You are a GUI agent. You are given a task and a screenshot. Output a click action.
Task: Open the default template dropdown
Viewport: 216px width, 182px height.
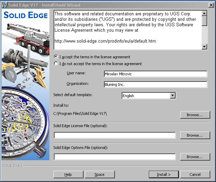[172, 95]
